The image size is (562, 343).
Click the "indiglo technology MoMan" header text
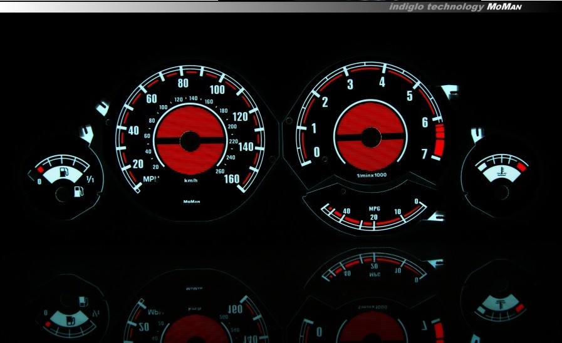[x=455, y=6]
